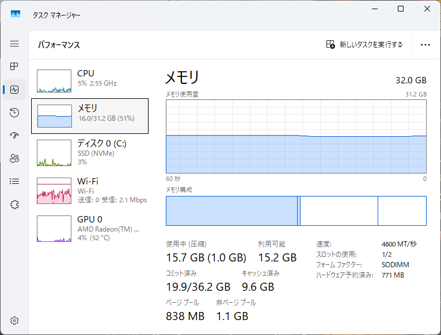The image size is (441, 335).
Task: Select the Performance page icon
Action: click(x=14, y=90)
